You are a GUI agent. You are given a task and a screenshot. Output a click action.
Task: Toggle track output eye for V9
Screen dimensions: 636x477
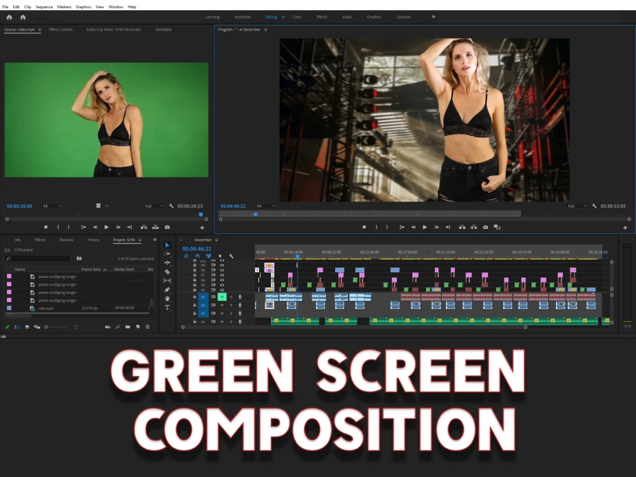pyautogui.click(x=223, y=265)
